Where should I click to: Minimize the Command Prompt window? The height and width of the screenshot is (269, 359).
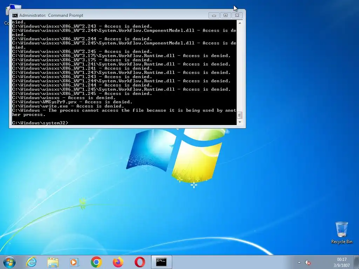point(214,15)
